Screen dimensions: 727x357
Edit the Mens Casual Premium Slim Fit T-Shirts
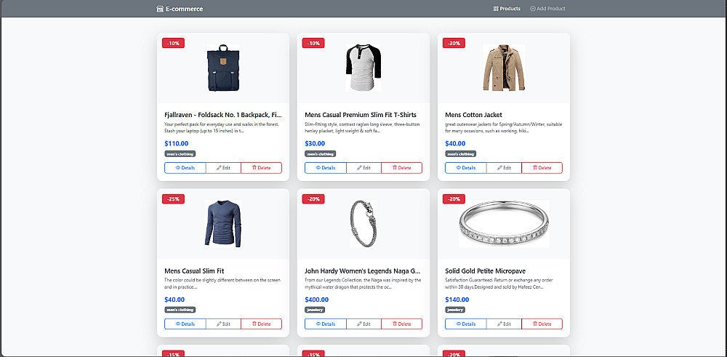363,168
